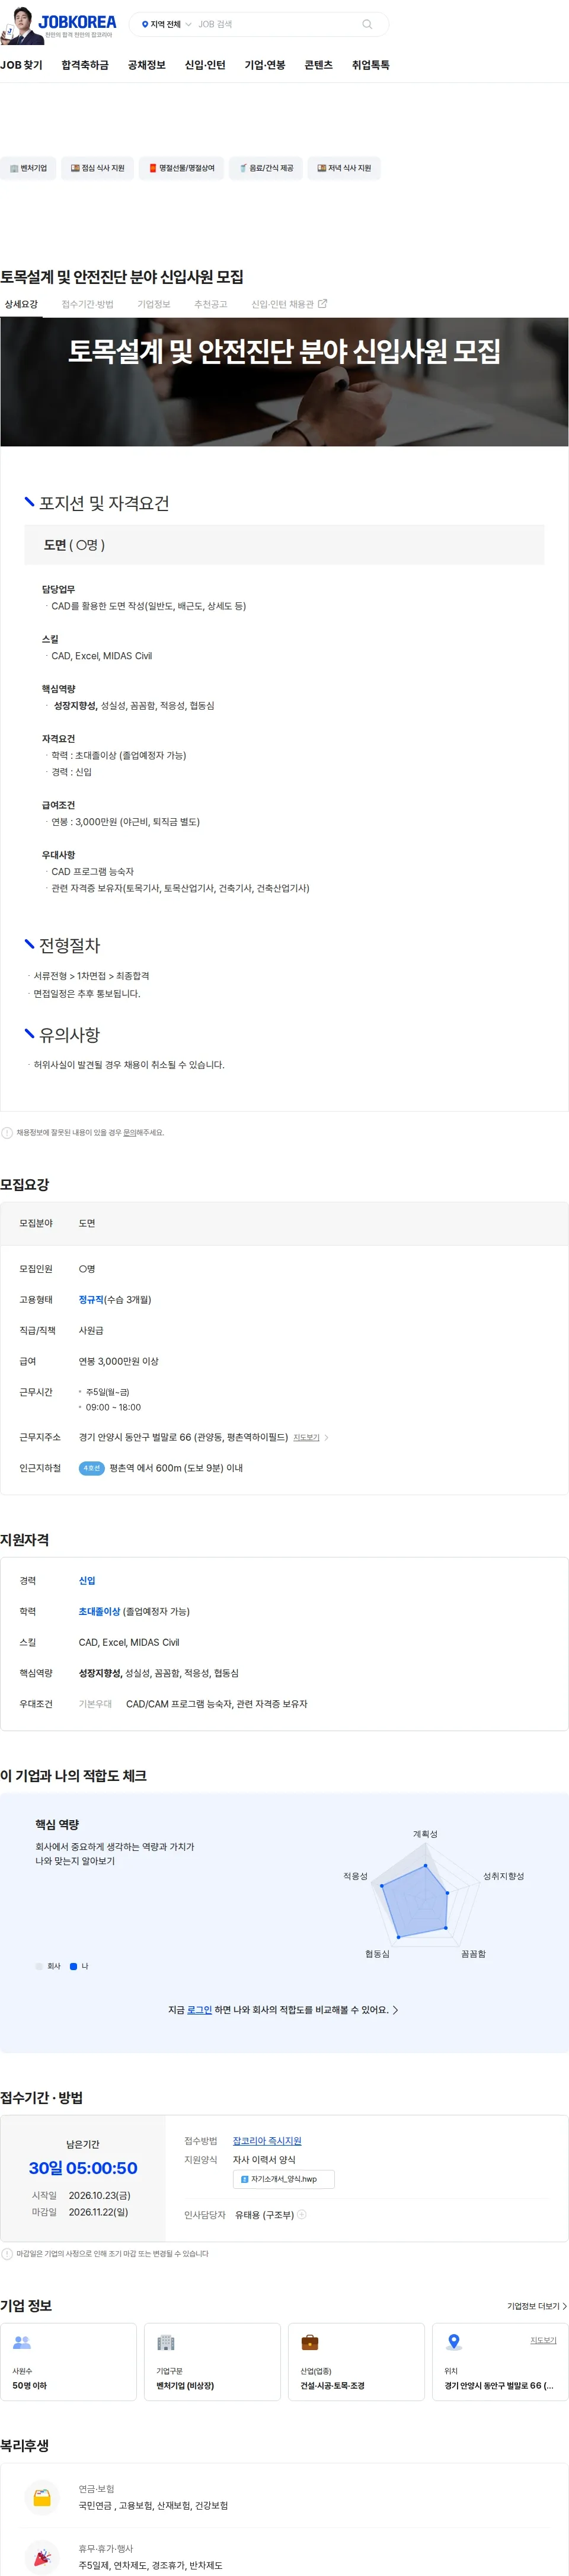The height and width of the screenshot is (2576, 569).
Task: Expand contact details for 유태용 (구조부)
Action: (x=302, y=2215)
